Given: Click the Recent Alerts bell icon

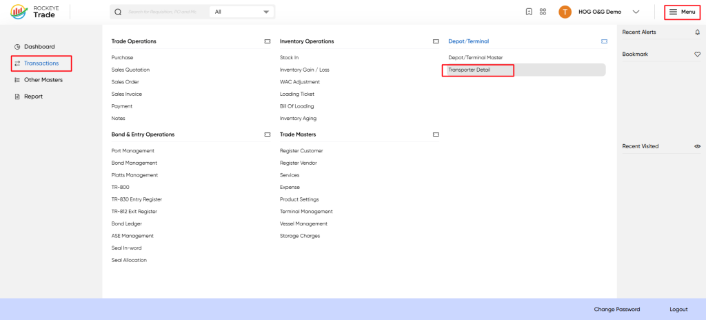Looking at the screenshot, I should tap(698, 32).
